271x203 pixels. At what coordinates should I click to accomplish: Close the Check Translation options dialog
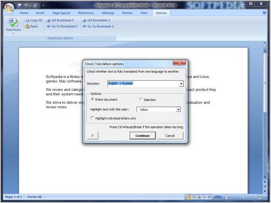(x=180, y=63)
